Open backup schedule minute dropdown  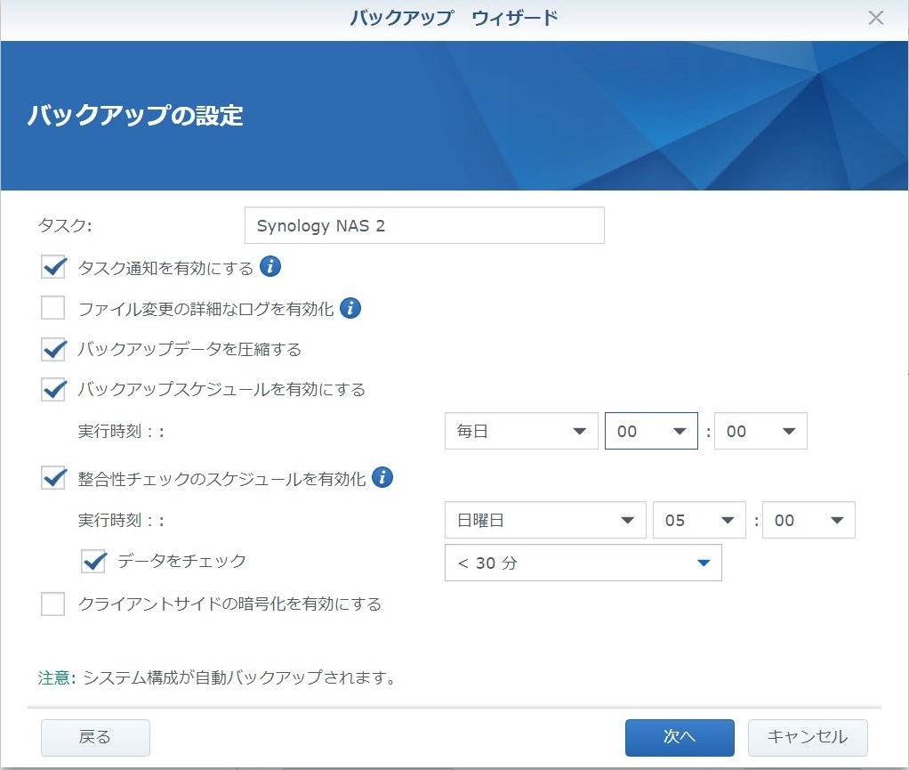[760, 432]
